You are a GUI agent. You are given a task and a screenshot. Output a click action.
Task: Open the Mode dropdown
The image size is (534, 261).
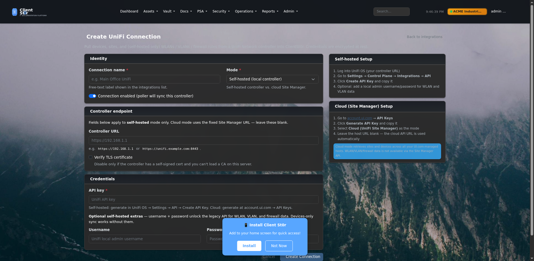coord(272,79)
